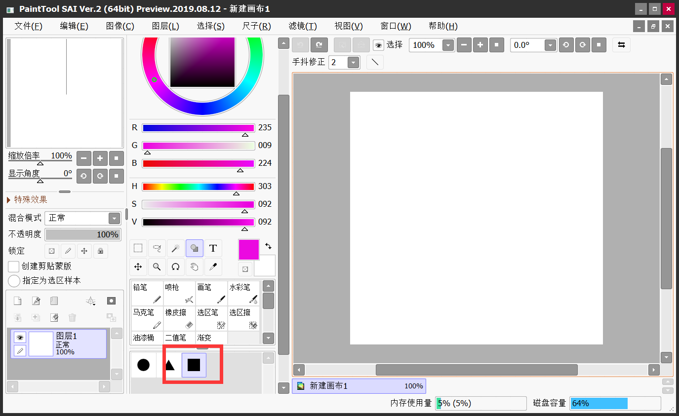
Task: Expand the 特殊效果 section
Action: point(27,199)
